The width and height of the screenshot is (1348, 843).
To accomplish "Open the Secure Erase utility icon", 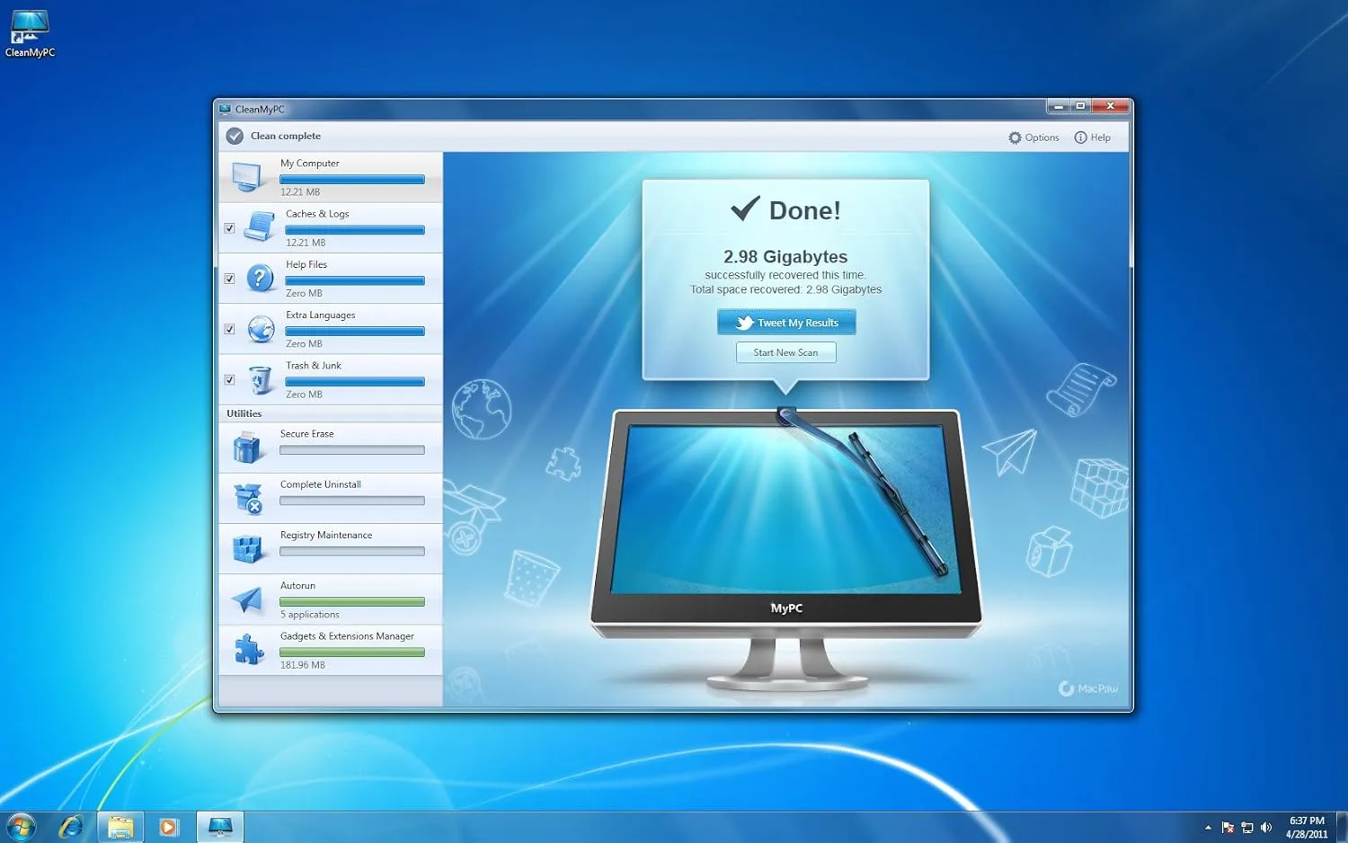I will tap(247, 447).
